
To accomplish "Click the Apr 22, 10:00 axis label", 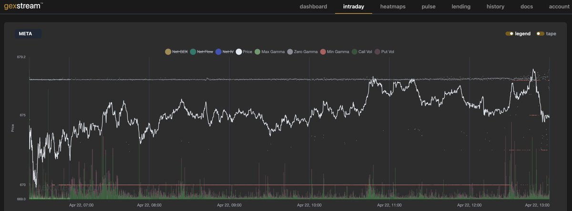I will click(x=310, y=206).
